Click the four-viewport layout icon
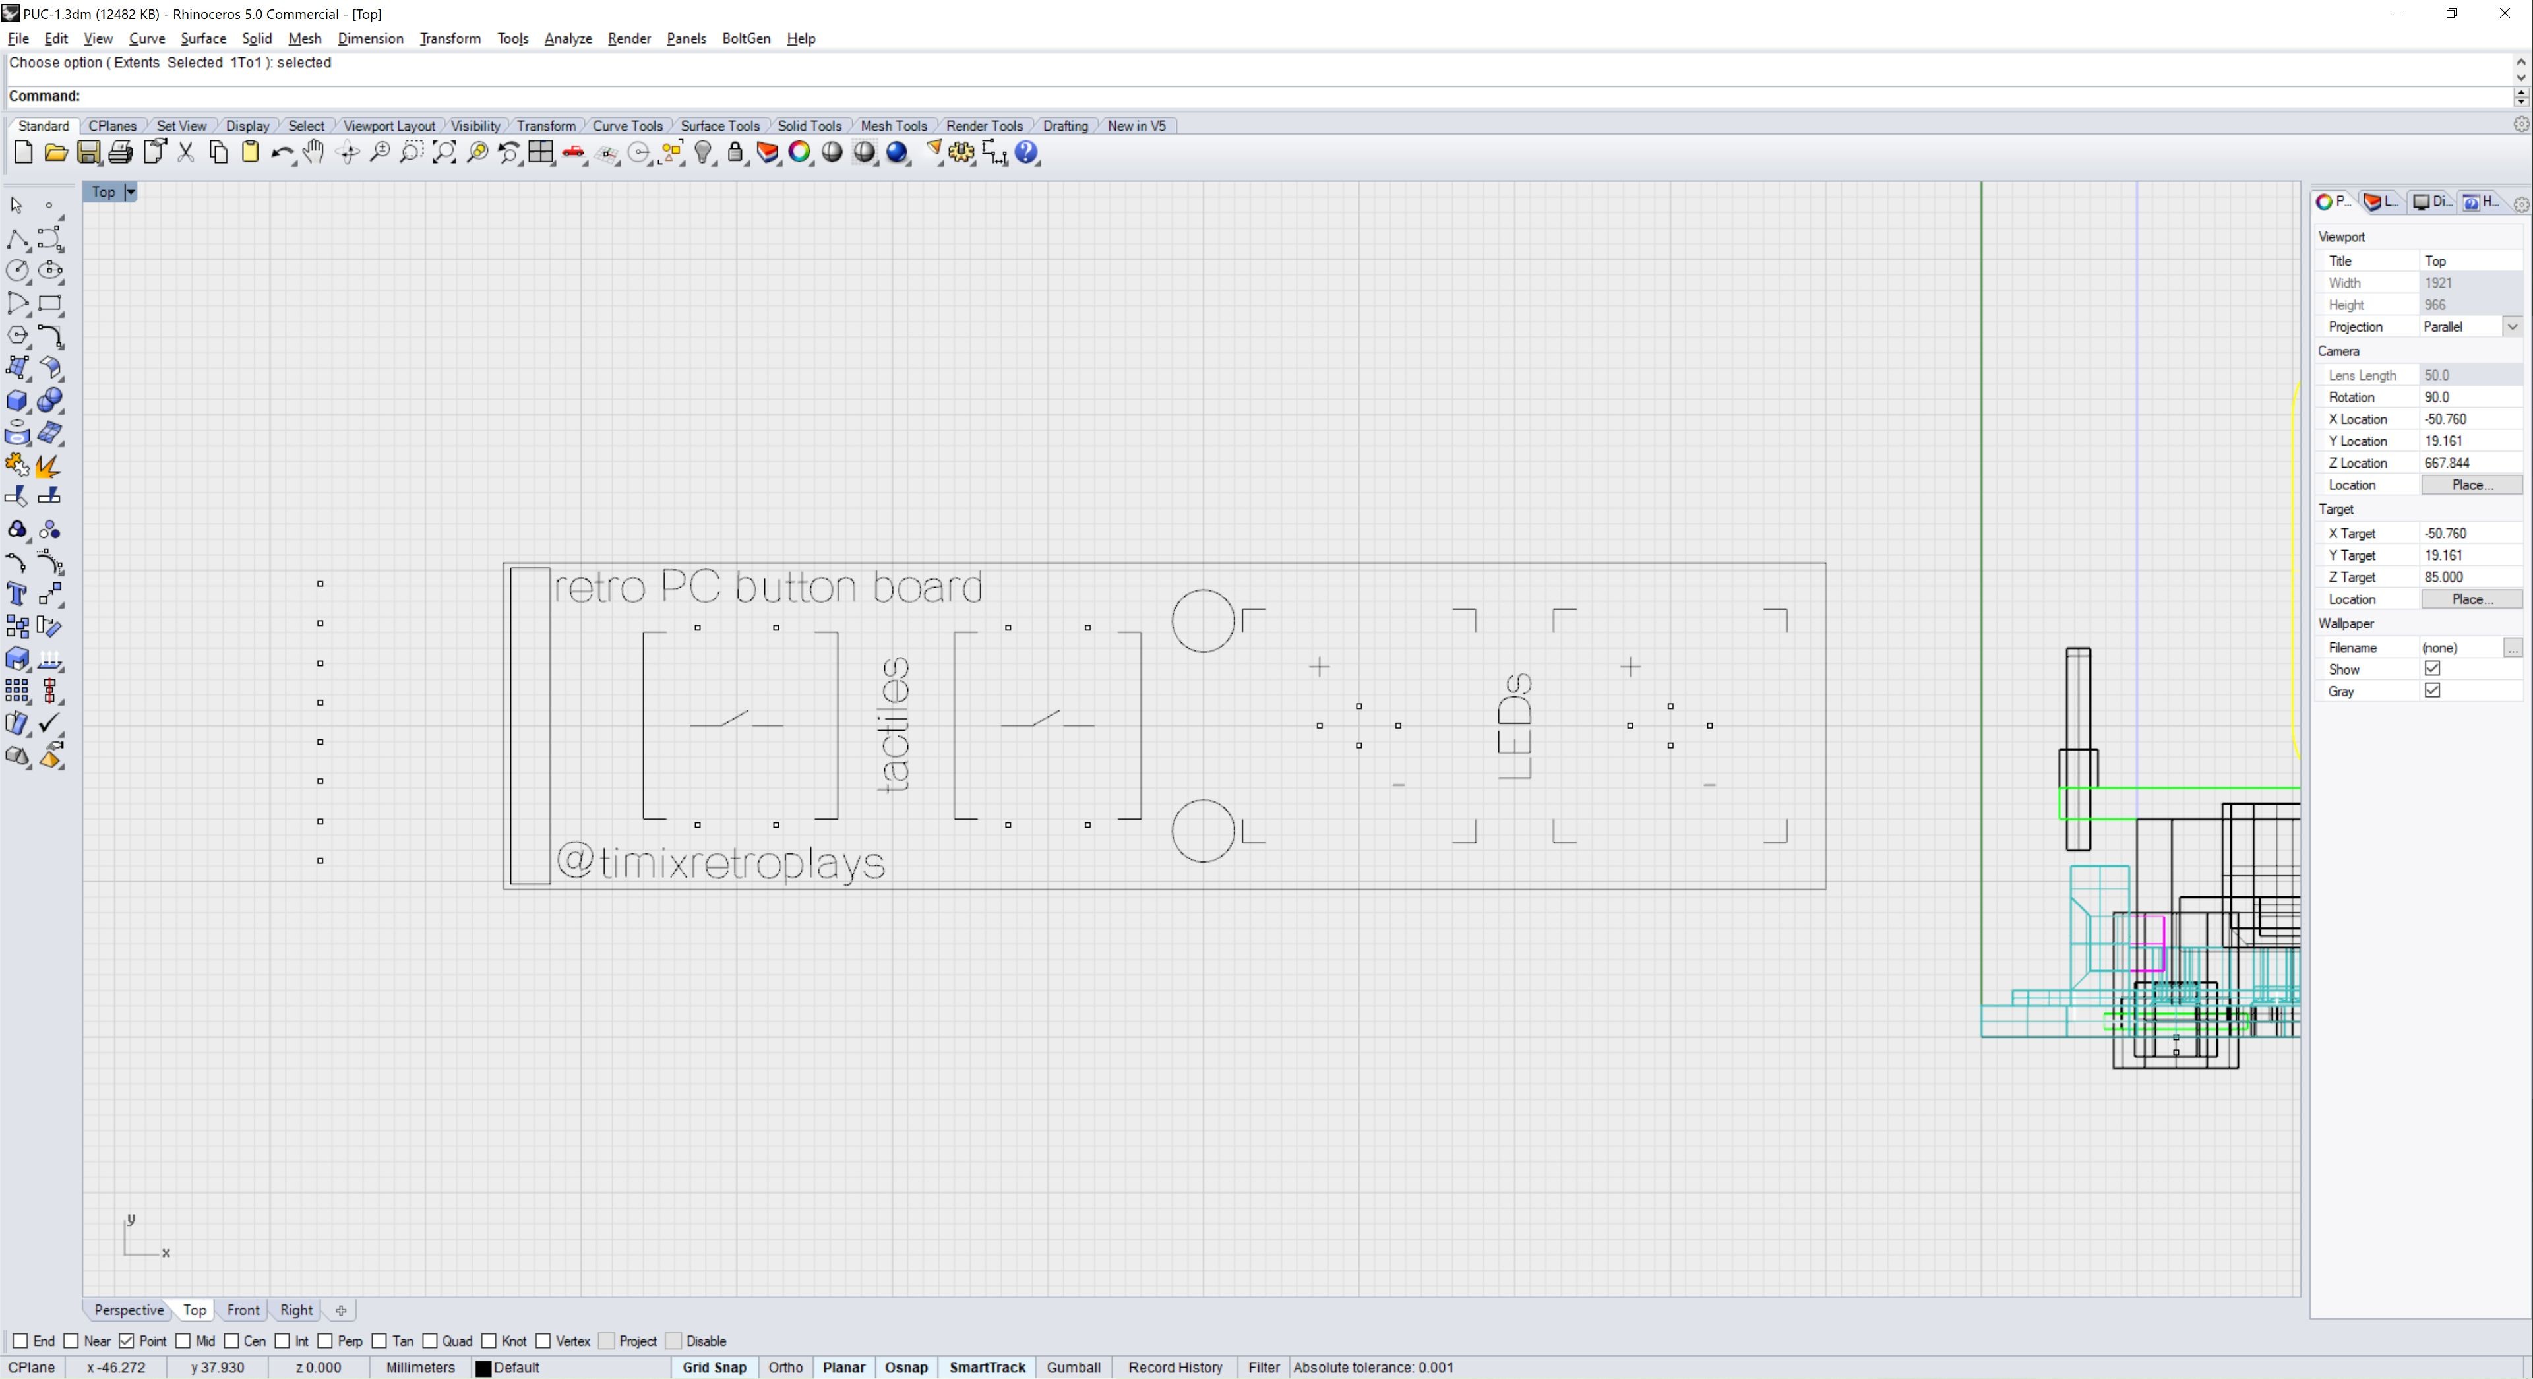Screen dimensions: 2533x1379 [x=540, y=152]
